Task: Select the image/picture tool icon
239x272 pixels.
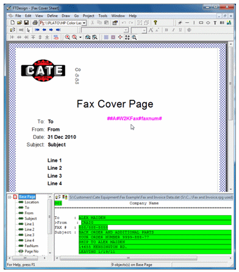Action: [229, 23]
